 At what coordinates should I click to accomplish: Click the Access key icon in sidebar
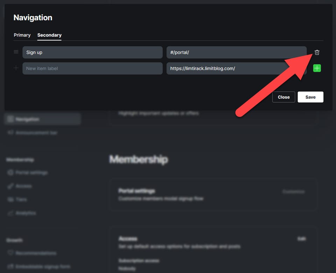point(10,186)
